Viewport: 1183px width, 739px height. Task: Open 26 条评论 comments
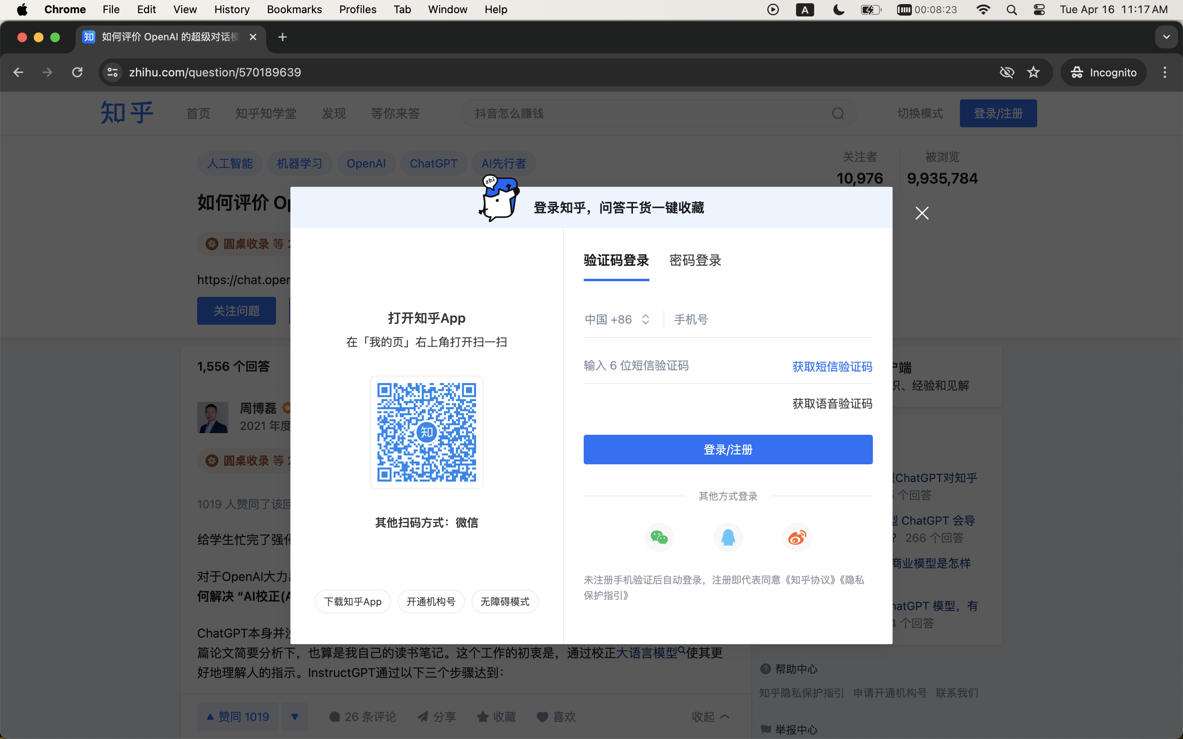tap(363, 716)
